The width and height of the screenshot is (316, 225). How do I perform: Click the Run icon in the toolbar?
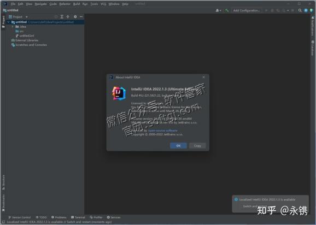[266, 10]
